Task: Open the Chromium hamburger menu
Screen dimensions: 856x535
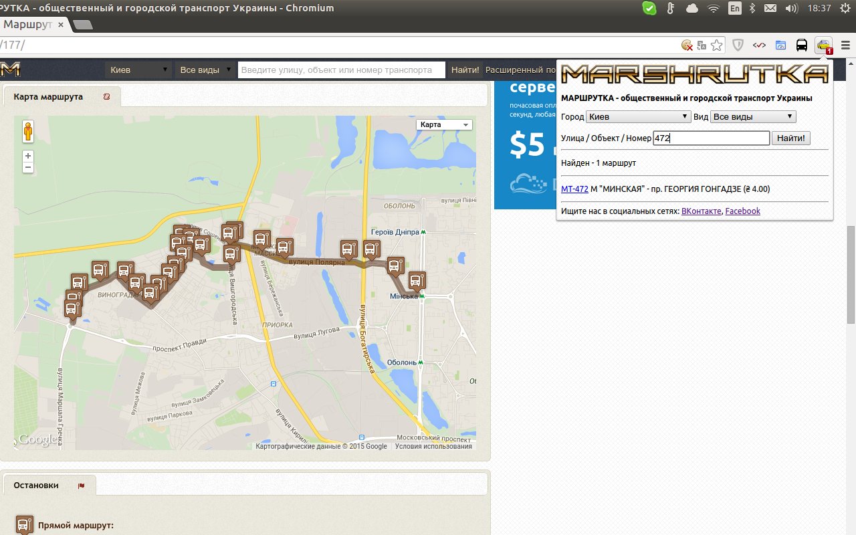Action: point(845,45)
